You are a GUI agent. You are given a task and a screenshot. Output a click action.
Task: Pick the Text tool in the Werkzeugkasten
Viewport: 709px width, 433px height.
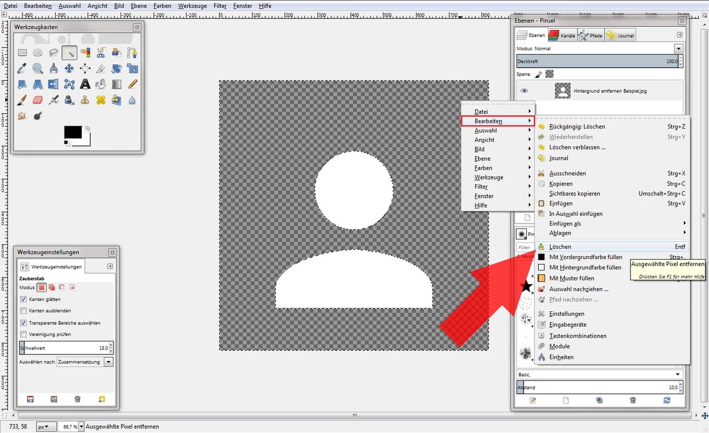pos(85,85)
